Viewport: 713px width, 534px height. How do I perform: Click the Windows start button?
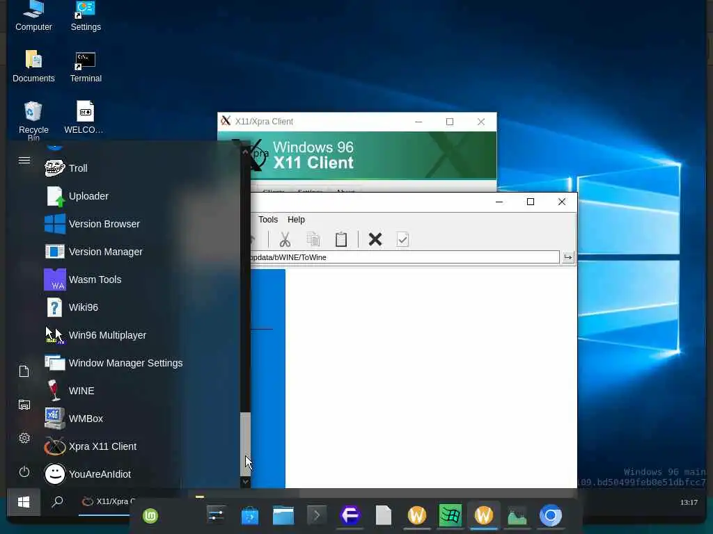click(x=24, y=502)
